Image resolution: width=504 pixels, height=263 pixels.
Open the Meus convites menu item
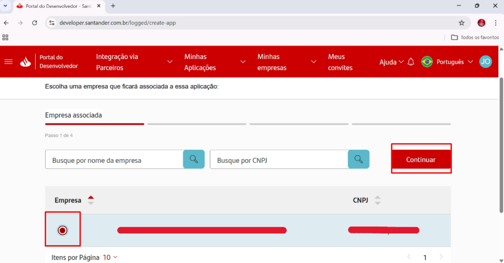(x=340, y=62)
